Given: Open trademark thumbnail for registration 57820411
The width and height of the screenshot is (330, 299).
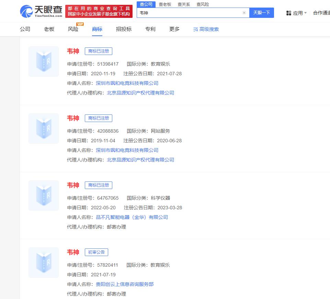Looking at the screenshot, I should (x=44, y=263).
